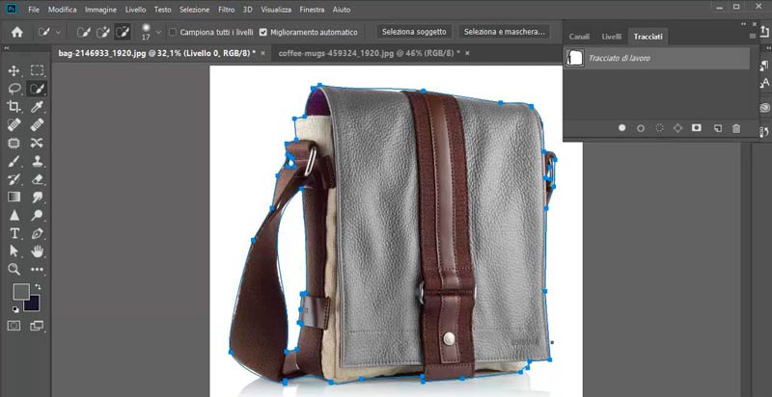
Task: Open the Tracciati panel options menu
Action: tap(752, 37)
